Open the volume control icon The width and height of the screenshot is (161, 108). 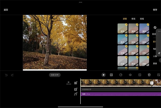(x=130, y=75)
